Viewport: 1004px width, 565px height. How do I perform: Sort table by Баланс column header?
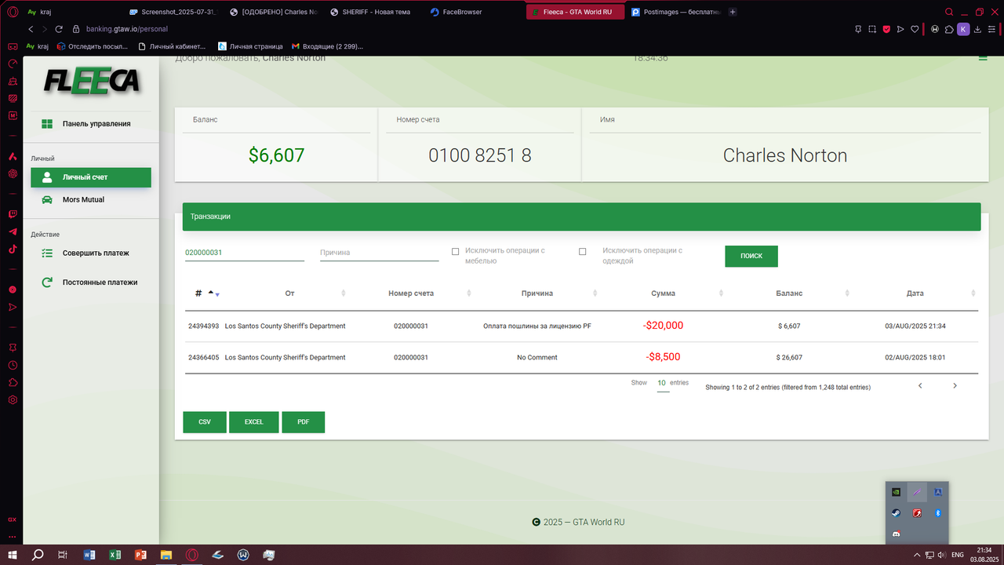click(790, 293)
